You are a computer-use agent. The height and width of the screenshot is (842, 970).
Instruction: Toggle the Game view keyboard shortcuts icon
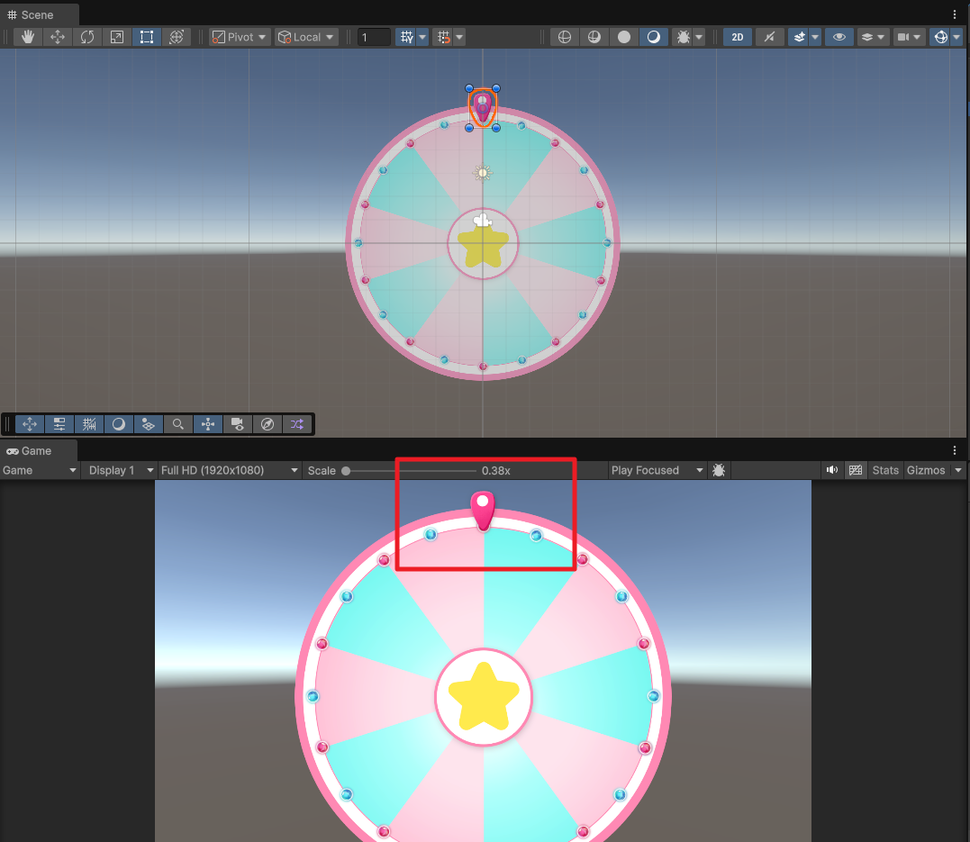point(856,470)
